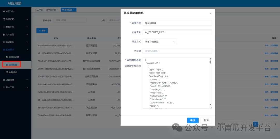Image resolution: width=280 pixels, height=139 pixels.
Task: Click the 确定 button in dialog
Action: pos(193,120)
